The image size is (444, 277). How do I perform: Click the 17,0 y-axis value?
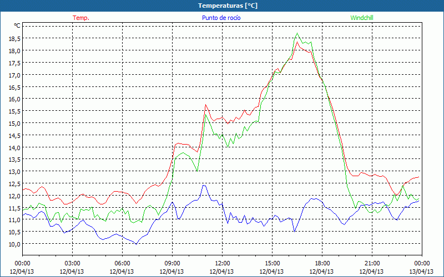[x=14, y=75]
